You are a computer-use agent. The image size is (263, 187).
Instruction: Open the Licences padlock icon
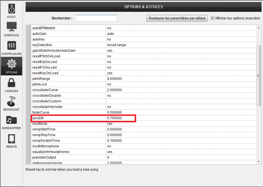click(x=12, y=83)
